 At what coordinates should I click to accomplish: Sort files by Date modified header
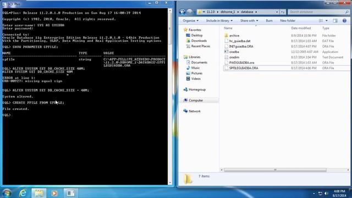pos(301,28)
